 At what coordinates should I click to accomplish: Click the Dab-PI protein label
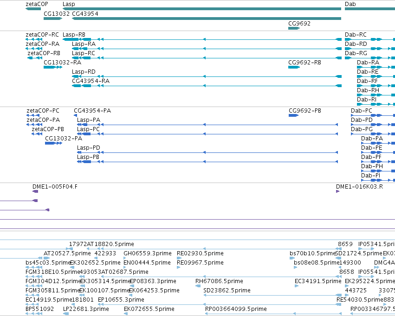[370, 176]
